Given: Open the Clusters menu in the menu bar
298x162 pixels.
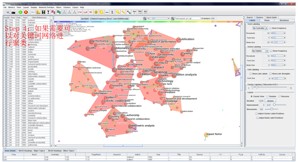Looking at the screenshot, I should tap(67, 7).
